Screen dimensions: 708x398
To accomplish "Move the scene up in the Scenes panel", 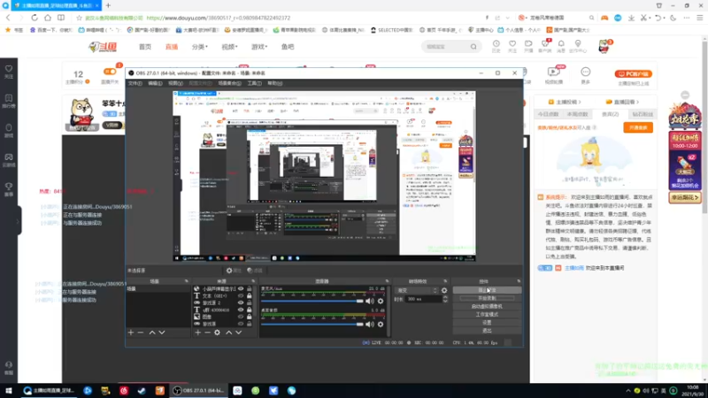I will tap(152, 333).
